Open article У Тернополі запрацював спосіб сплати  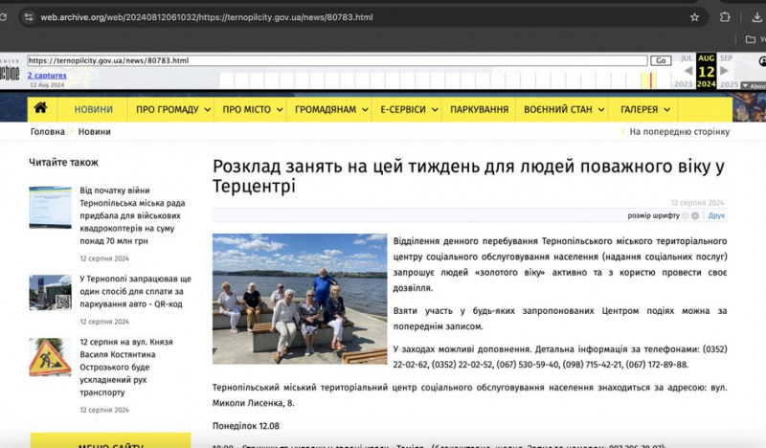[135, 291]
